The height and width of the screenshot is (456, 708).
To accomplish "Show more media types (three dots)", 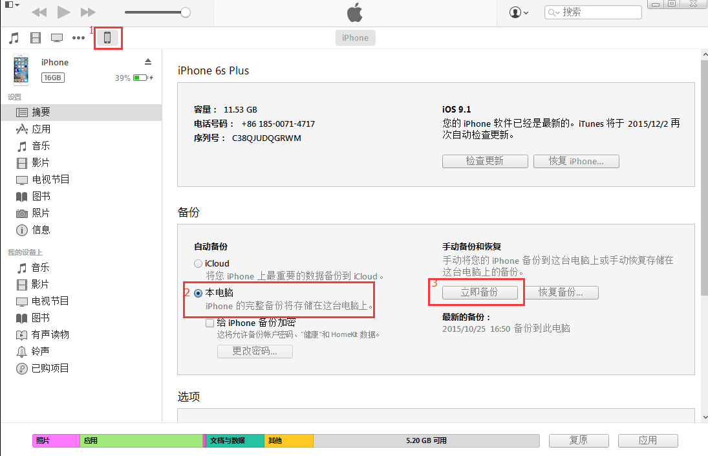I will (x=79, y=38).
